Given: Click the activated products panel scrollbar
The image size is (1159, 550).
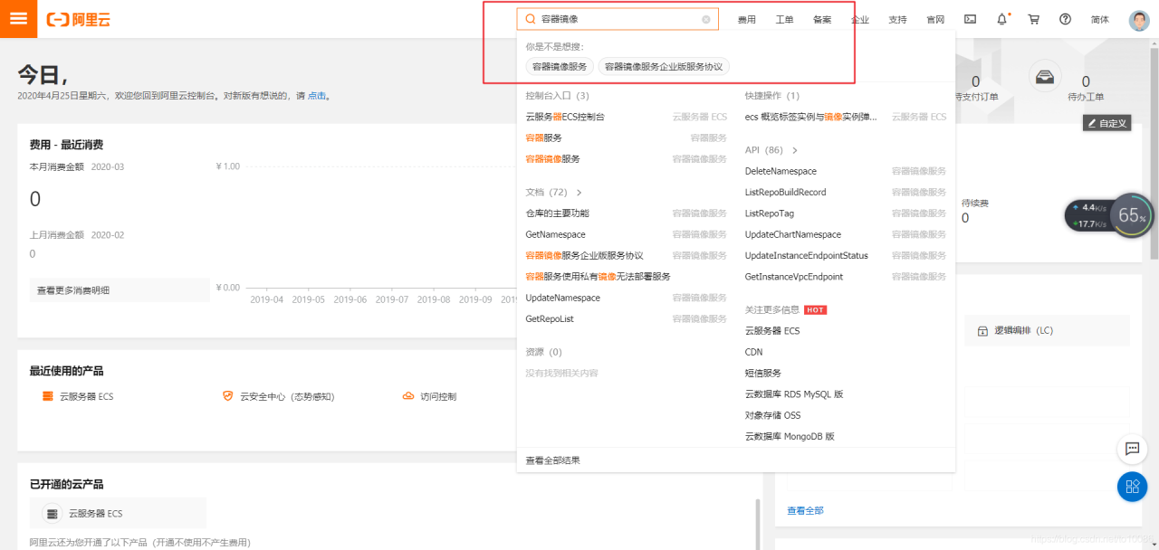Looking at the screenshot, I should point(758,524).
